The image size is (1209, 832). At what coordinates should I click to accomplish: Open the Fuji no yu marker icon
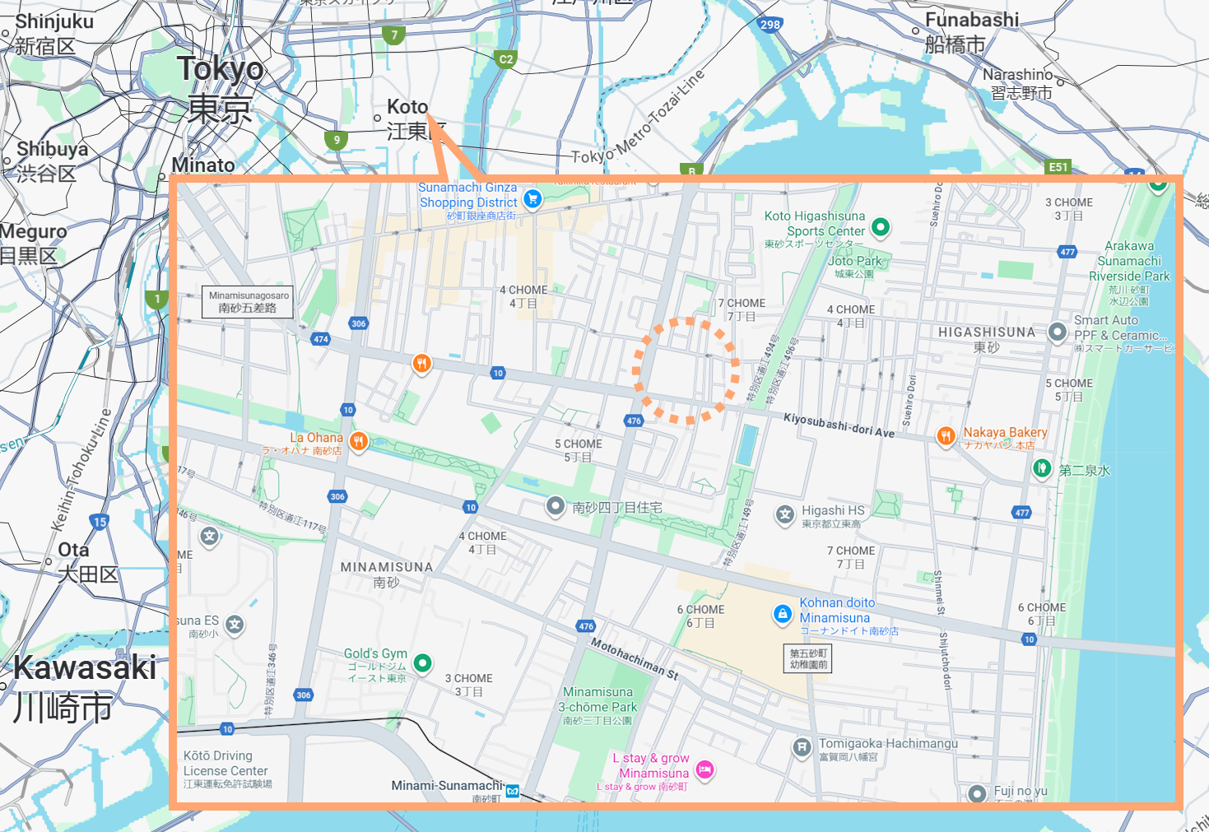point(977,794)
